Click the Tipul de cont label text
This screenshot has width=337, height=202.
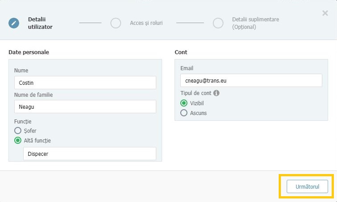[196, 93]
